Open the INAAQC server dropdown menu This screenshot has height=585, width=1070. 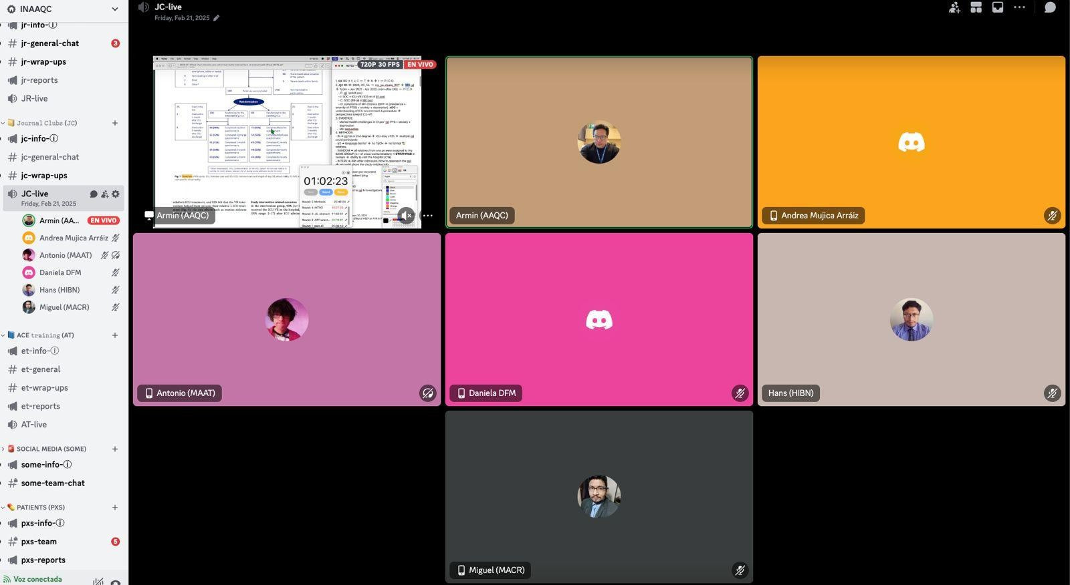(114, 9)
